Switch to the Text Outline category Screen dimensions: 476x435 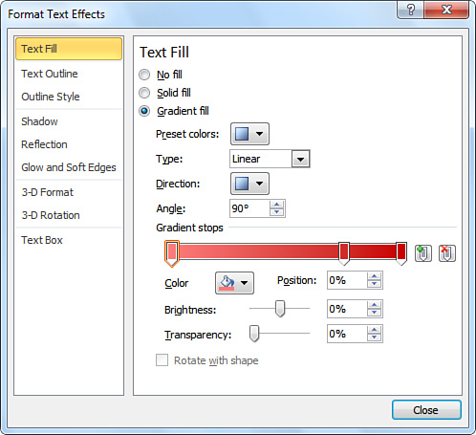tap(50, 74)
